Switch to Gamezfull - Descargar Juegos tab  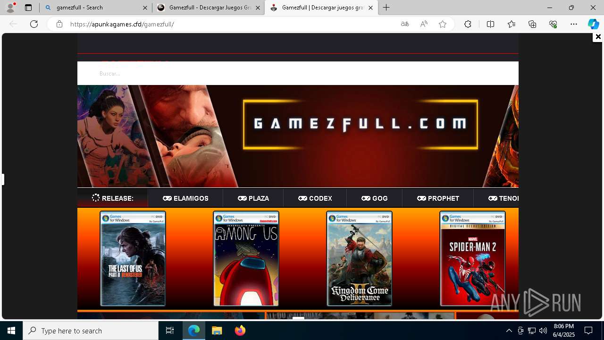(209, 8)
